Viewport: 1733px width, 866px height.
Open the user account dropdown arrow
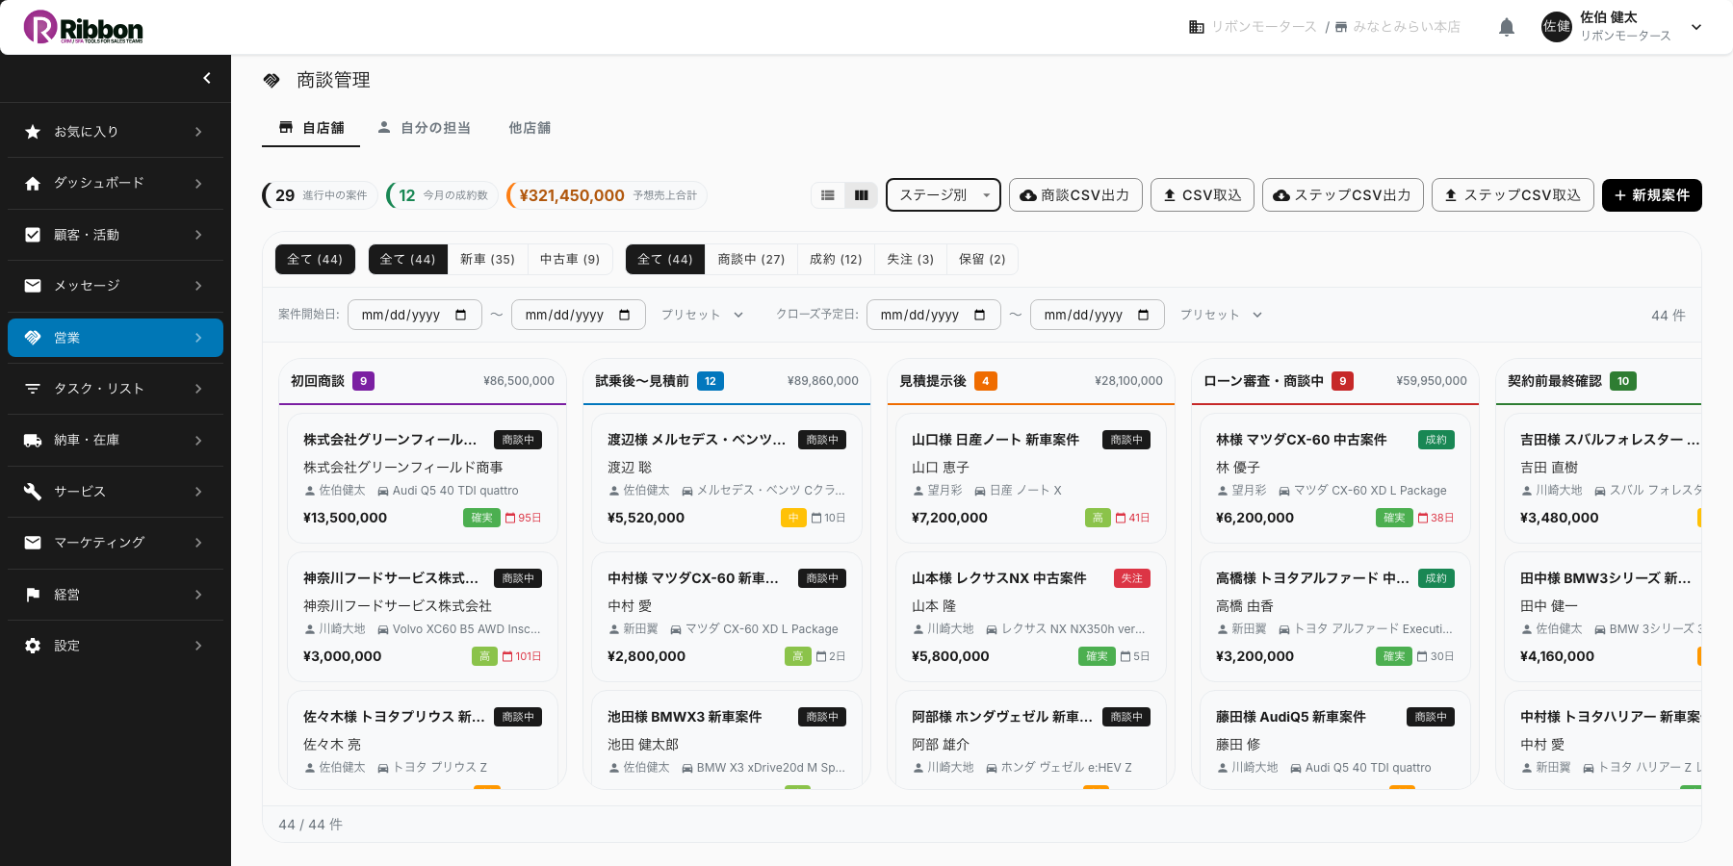1696,27
